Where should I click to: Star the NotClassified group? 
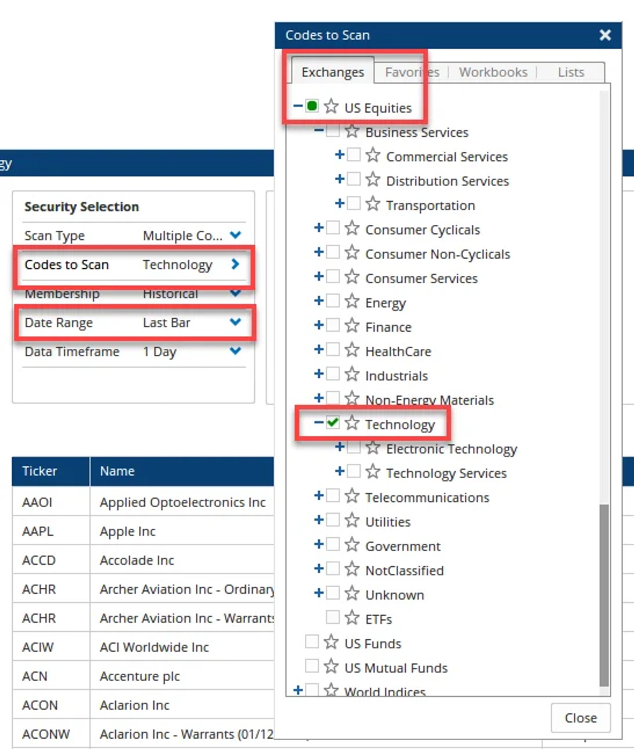[352, 569]
